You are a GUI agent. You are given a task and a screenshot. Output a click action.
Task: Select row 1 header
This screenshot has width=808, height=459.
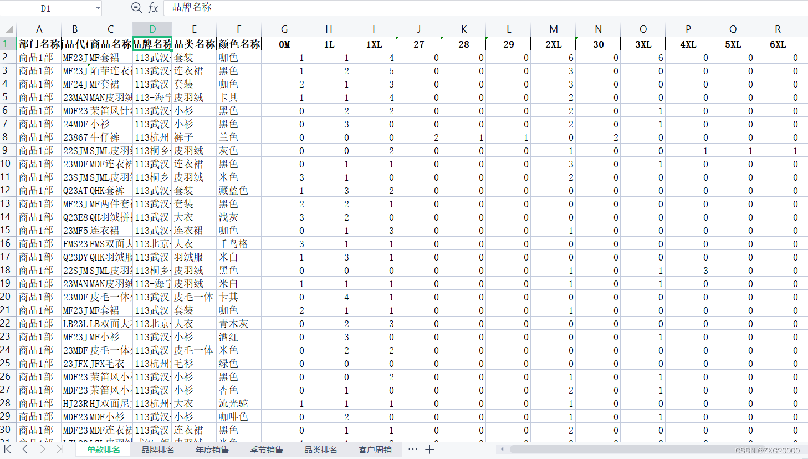(x=8, y=44)
